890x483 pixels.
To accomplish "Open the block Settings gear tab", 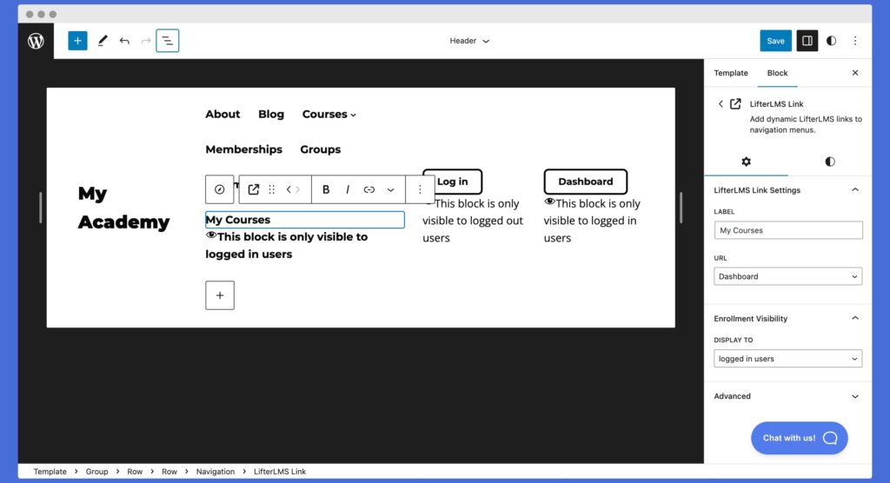I will [746, 162].
